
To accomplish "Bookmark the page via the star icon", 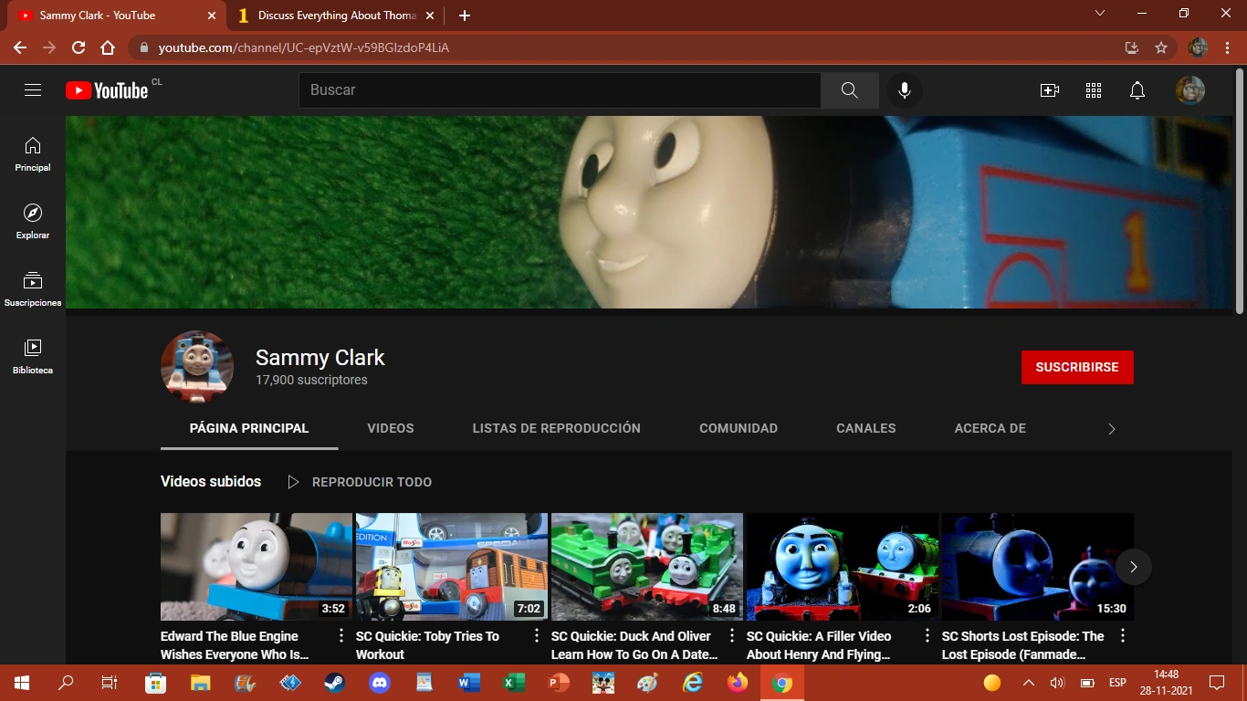I will (x=1160, y=47).
